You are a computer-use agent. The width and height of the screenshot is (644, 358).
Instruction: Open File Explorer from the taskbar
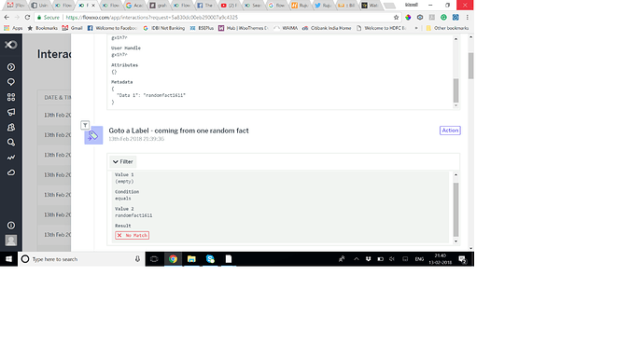tap(191, 259)
